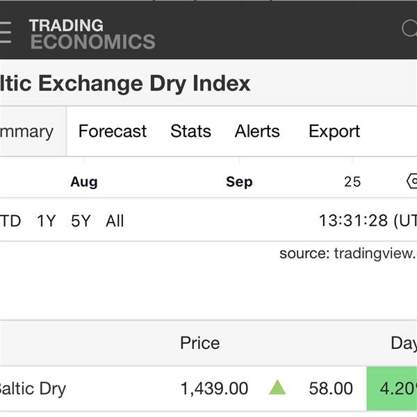Open the Baltic Dry row link

click(32, 389)
